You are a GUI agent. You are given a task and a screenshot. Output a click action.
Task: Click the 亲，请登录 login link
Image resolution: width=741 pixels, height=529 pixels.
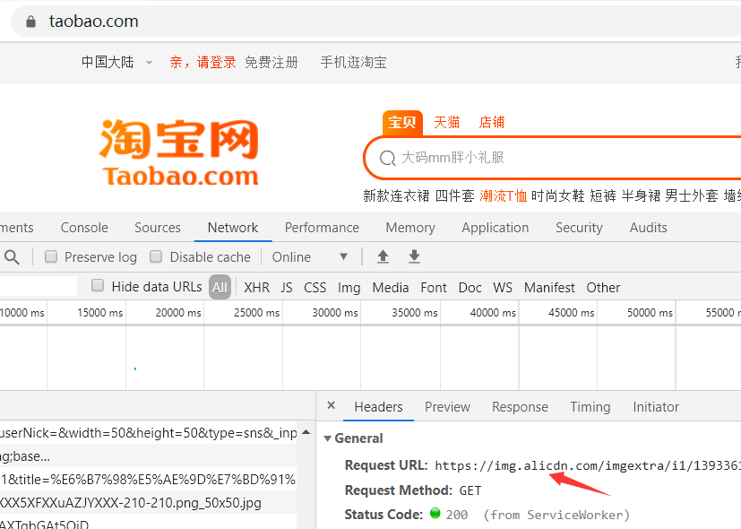click(202, 63)
